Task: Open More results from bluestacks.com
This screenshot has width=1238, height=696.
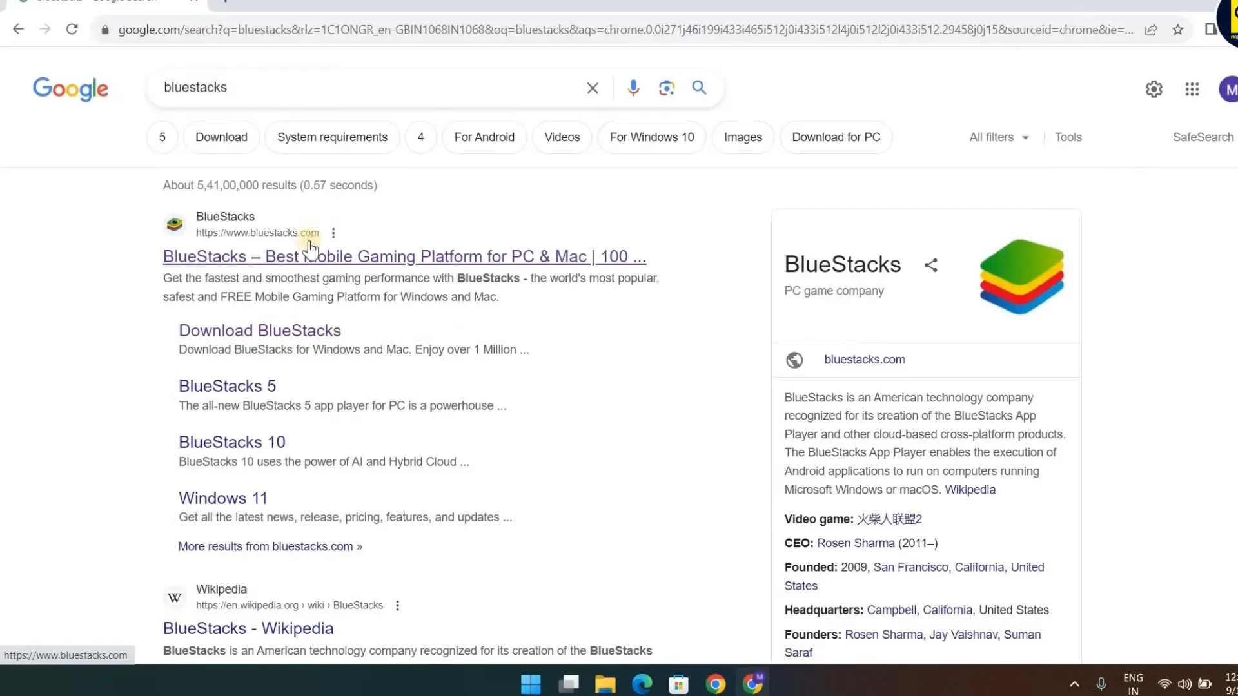Action: click(270, 546)
